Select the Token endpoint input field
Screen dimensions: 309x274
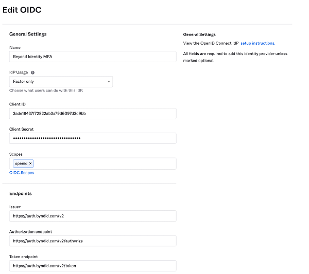[x=93, y=266]
